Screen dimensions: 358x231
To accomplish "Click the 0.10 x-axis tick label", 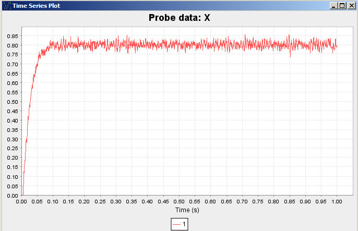I will (x=53, y=202).
